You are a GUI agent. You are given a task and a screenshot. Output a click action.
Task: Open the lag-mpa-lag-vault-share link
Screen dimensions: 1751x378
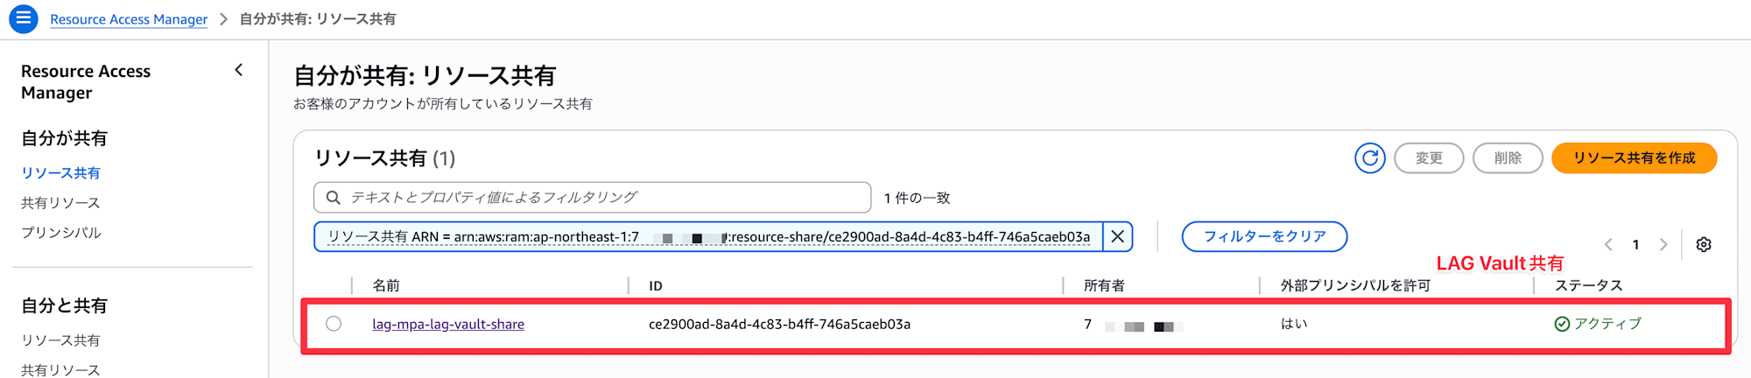[x=448, y=324]
